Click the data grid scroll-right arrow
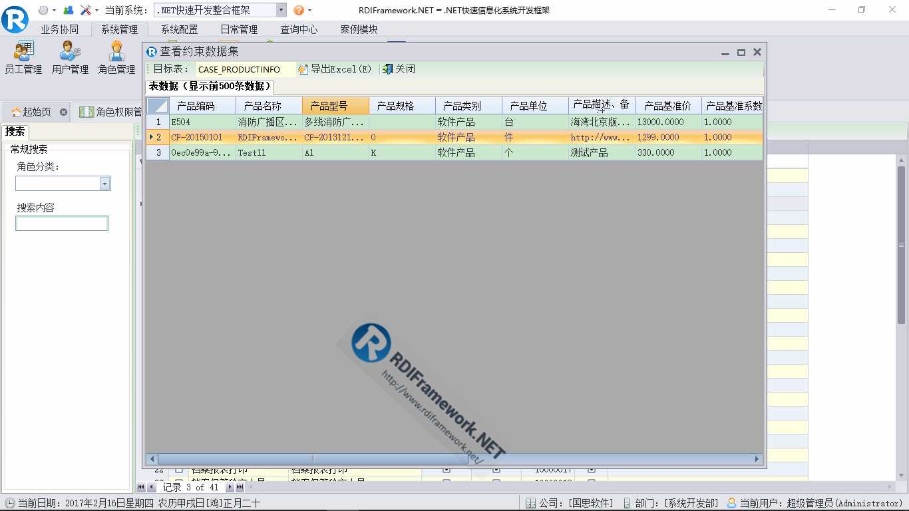This screenshot has width=909, height=511. pyautogui.click(x=757, y=458)
